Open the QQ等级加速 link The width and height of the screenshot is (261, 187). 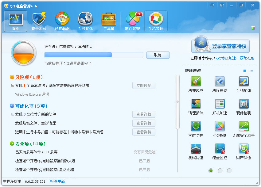pyautogui.click(x=226, y=58)
